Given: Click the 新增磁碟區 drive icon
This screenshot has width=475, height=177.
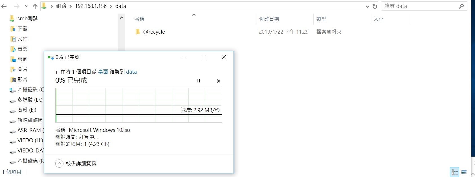Looking at the screenshot, I should pos(12,121).
